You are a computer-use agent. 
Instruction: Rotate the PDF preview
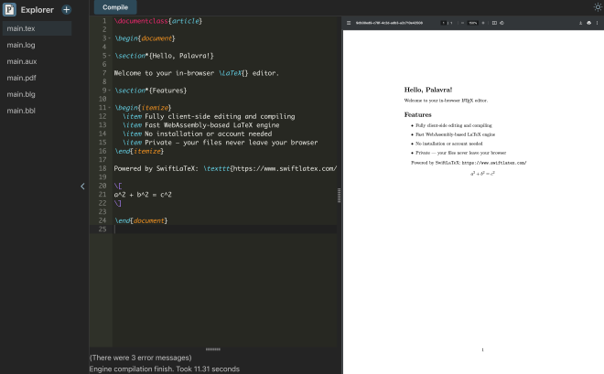pyautogui.click(x=502, y=22)
